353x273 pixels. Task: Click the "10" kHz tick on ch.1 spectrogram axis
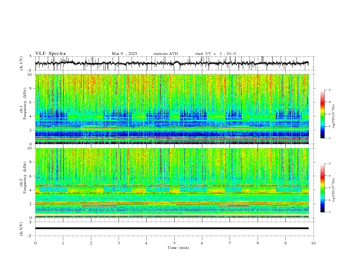click(x=30, y=74)
